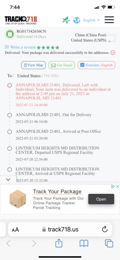This screenshot has width=120, height=260.
Task: Expand delivery status red chevron
Action: (x=113, y=53)
